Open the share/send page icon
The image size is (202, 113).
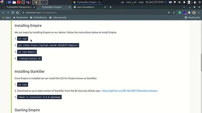click(x=169, y=13)
